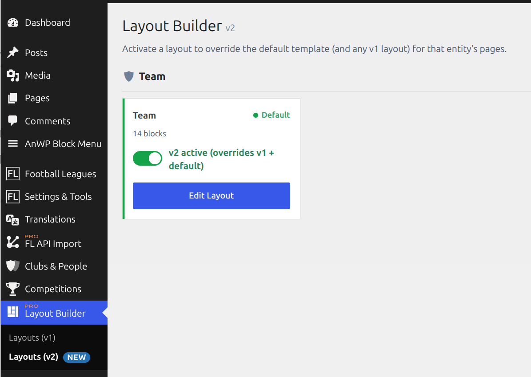Click the Clubs & People shield icon
531x377 pixels.
tap(13, 266)
